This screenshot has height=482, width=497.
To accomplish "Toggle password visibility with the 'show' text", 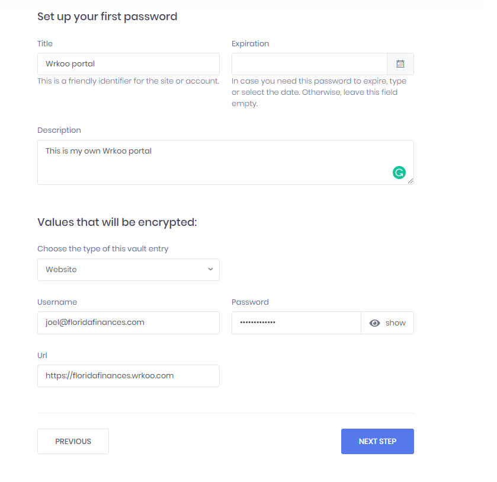I will [x=395, y=323].
